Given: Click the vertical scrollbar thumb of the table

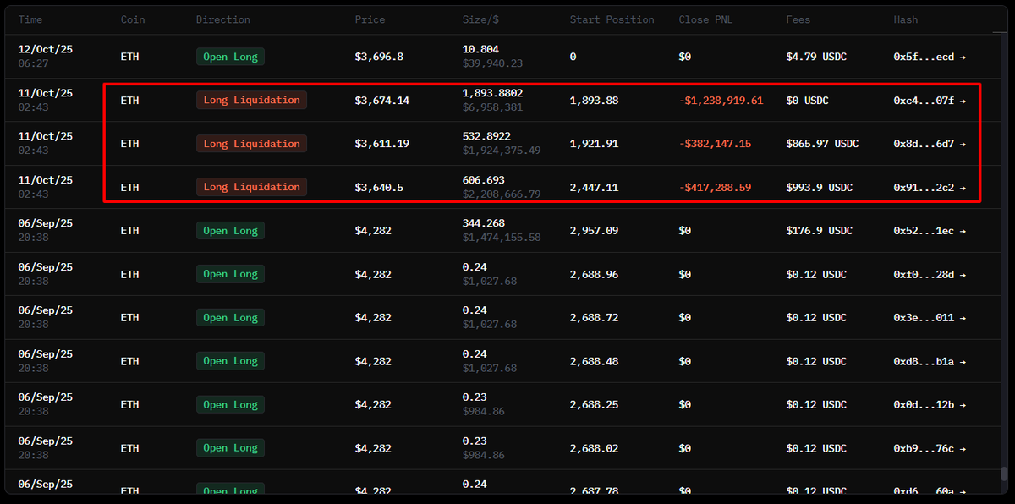Looking at the screenshot, I should [x=1004, y=474].
